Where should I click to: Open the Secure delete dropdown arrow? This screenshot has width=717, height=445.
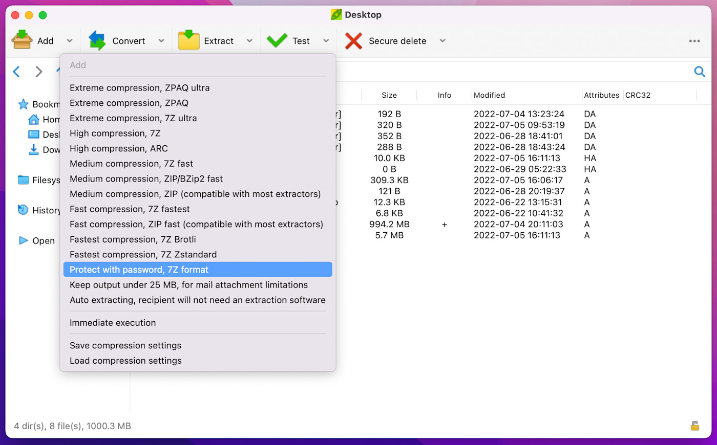442,41
